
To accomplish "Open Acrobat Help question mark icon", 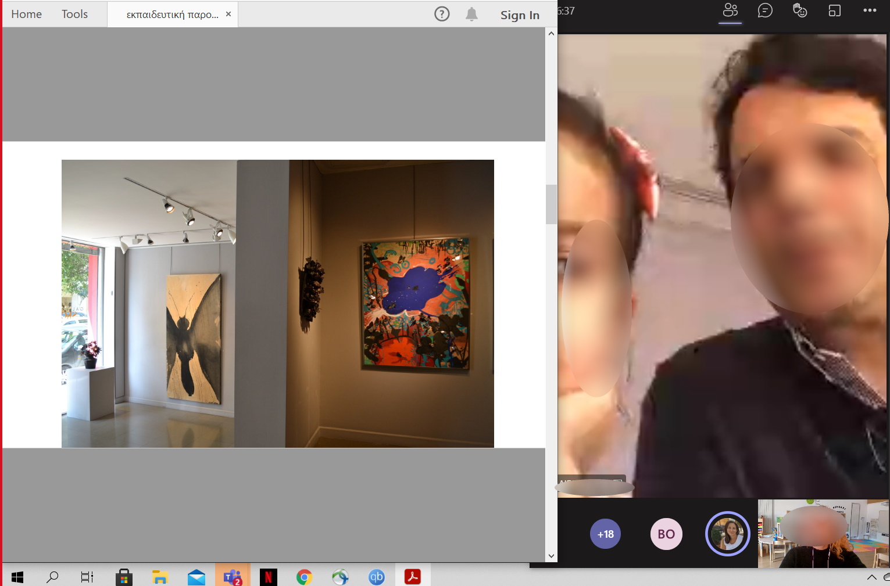I will 442,14.
